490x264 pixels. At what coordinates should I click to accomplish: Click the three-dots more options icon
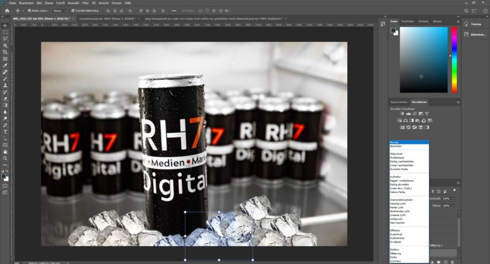[174, 10]
